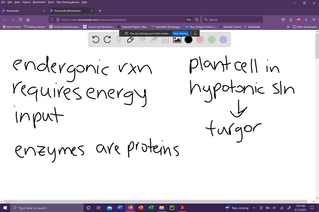Open the View menu
The width and height of the screenshot is (319, 212).
tap(17, 2)
